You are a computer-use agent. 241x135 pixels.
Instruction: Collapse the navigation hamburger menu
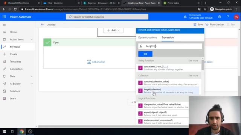point(4,25)
